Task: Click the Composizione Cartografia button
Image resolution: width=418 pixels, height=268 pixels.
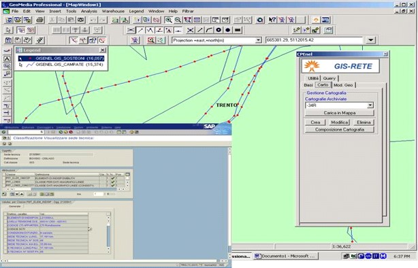Action: (339, 129)
